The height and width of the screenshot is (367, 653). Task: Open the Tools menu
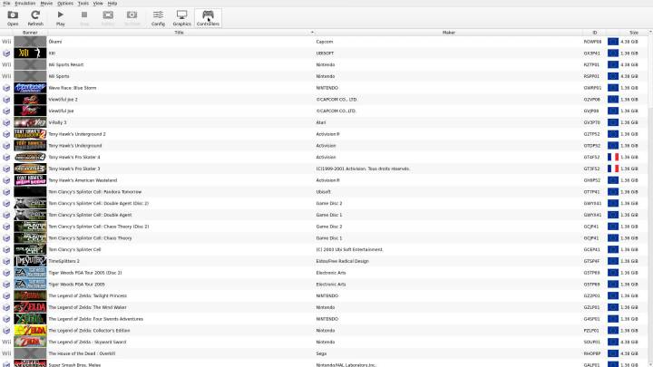click(83, 4)
